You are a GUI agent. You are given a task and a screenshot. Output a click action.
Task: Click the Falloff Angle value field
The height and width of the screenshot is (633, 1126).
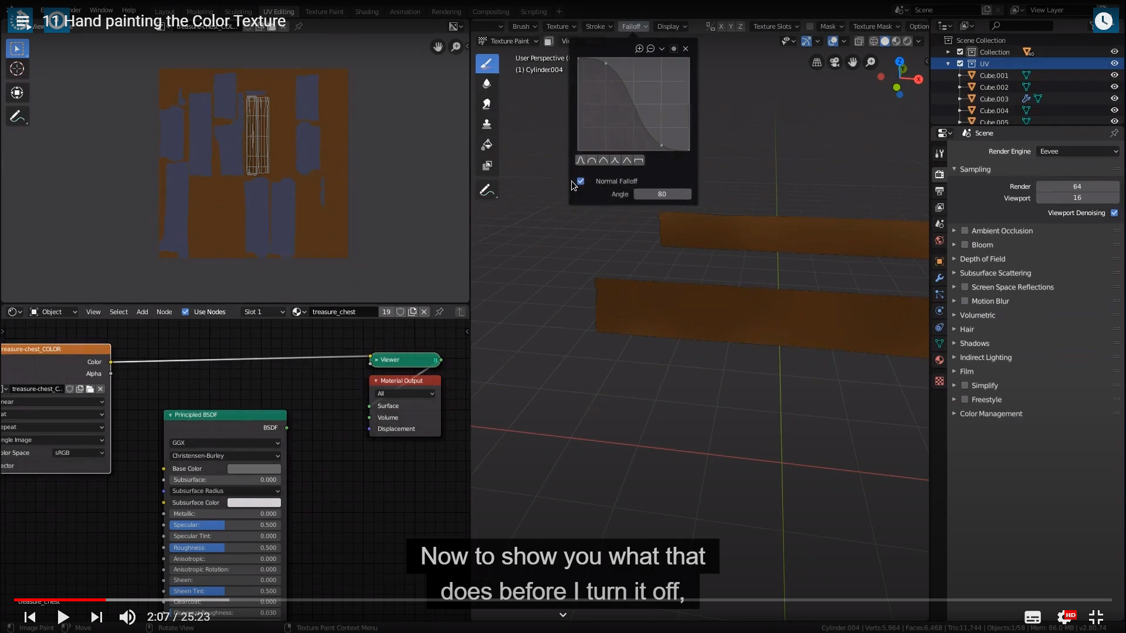pyautogui.click(x=662, y=194)
